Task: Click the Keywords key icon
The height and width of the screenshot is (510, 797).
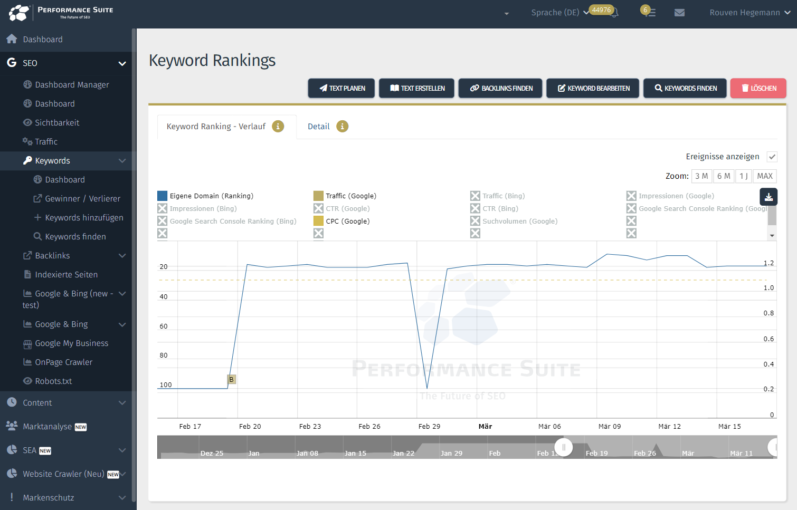Action: pyautogui.click(x=27, y=160)
